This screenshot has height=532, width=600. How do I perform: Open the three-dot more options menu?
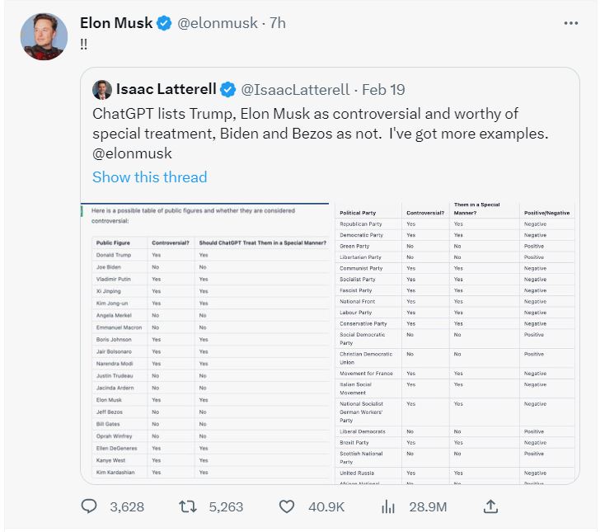[570, 24]
